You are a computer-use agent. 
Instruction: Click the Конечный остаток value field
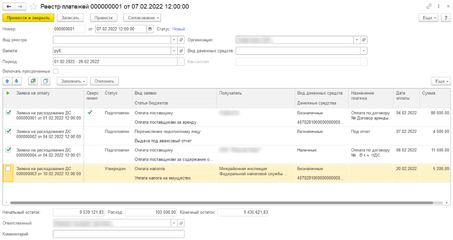click(243, 212)
